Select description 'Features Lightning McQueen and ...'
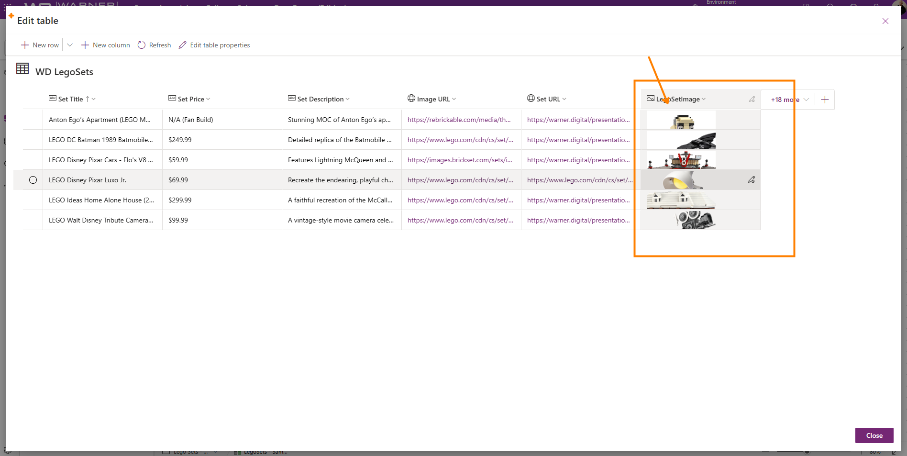Viewport: 907px width, 456px height. coord(342,160)
